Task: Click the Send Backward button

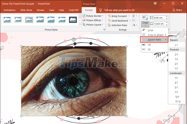Action: tap(118, 21)
